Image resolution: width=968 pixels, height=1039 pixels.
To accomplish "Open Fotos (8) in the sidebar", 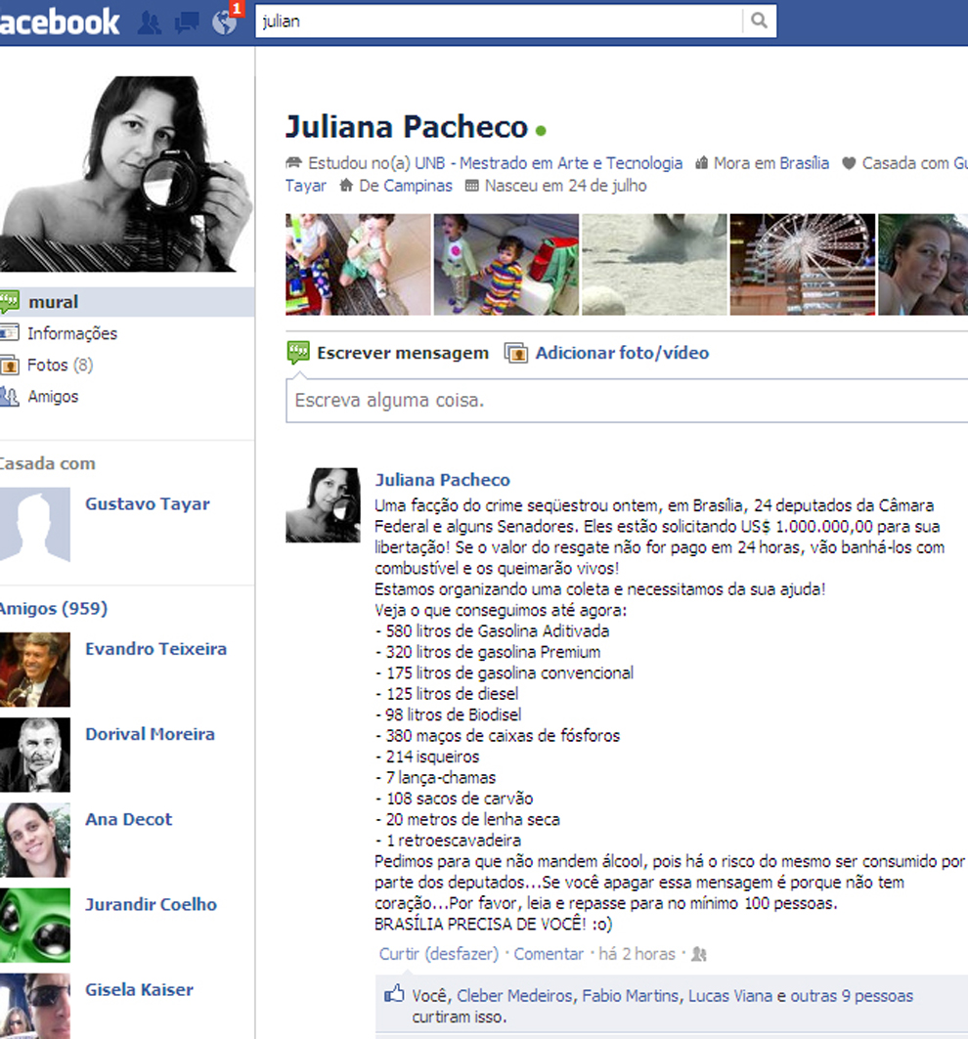I will tap(60, 366).
